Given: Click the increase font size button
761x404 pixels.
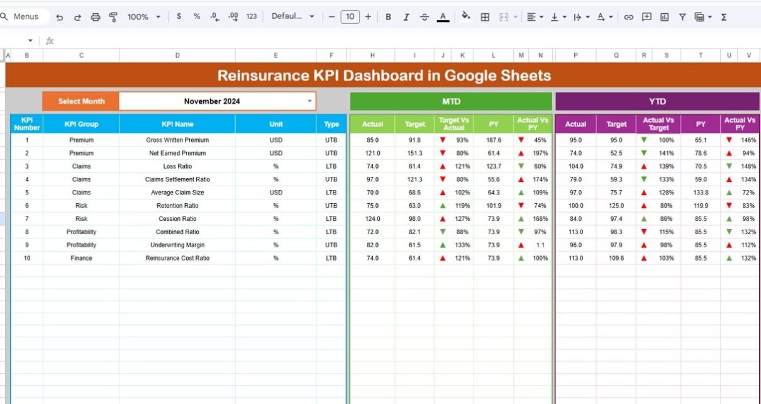Looking at the screenshot, I should pyautogui.click(x=368, y=17).
